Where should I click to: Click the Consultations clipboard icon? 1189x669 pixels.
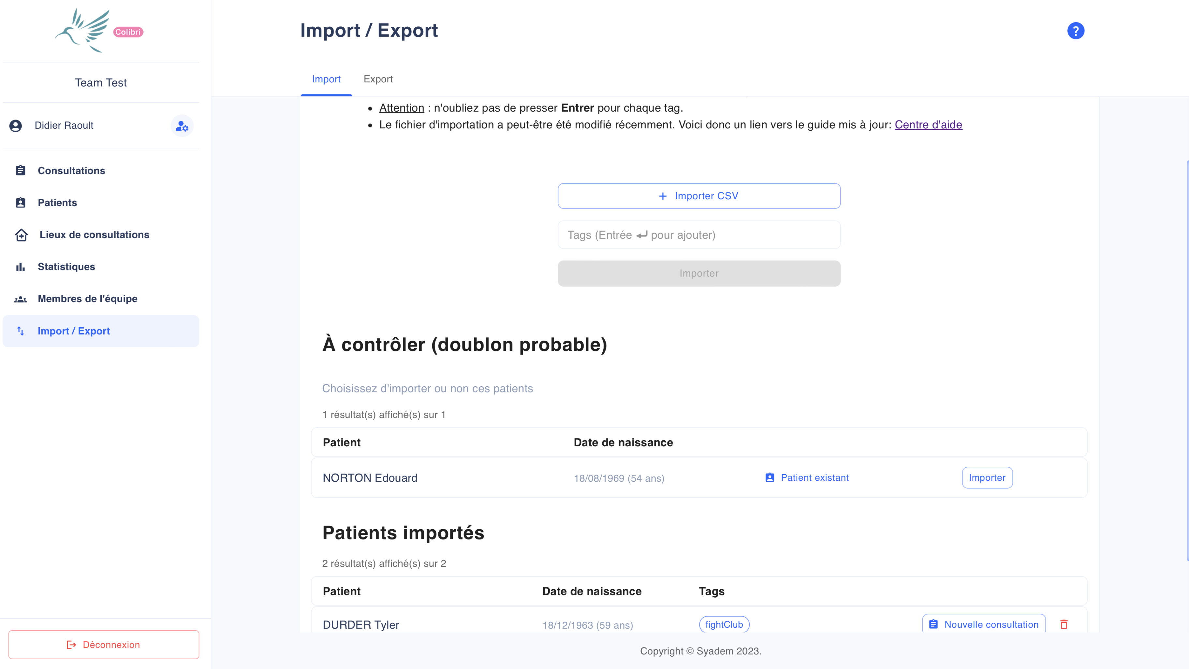(x=20, y=170)
